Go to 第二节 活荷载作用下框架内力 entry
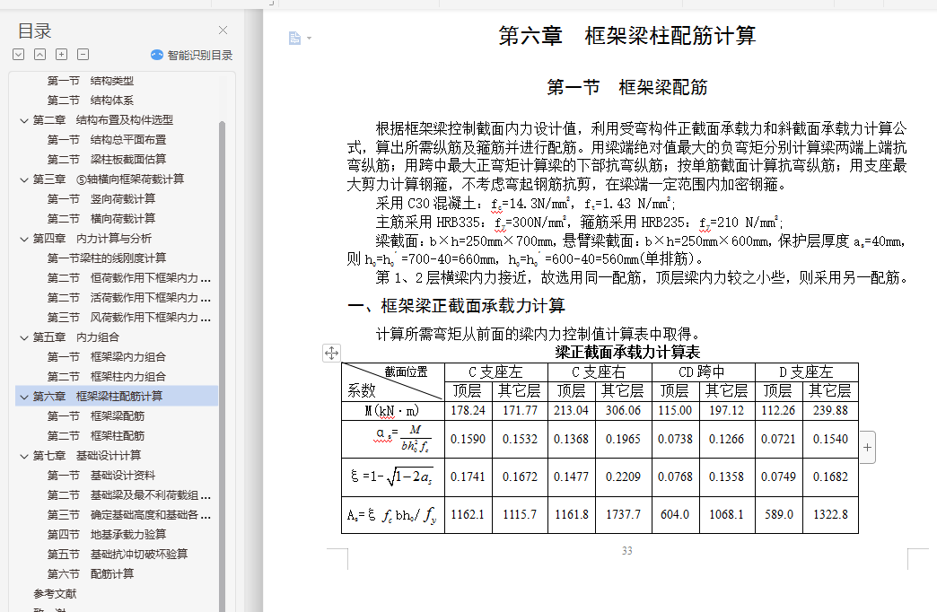937x612 pixels. pyautogui.click(x=129, y=298)
